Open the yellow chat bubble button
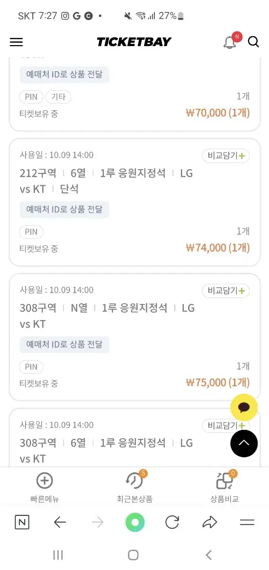The height and width of the screenshot is (570, 269). click(244, 408)
